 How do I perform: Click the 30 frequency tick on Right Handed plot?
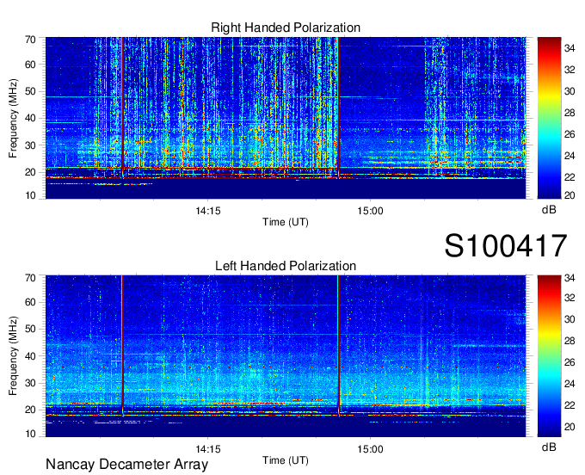pyautogui.click(x=30, y=145)
